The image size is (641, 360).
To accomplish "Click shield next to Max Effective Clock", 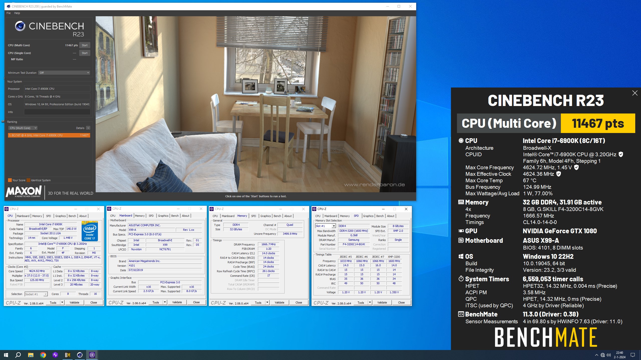I will (x=559, y=174).
